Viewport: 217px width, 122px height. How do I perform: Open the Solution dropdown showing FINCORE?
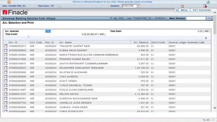click(131, 6)
